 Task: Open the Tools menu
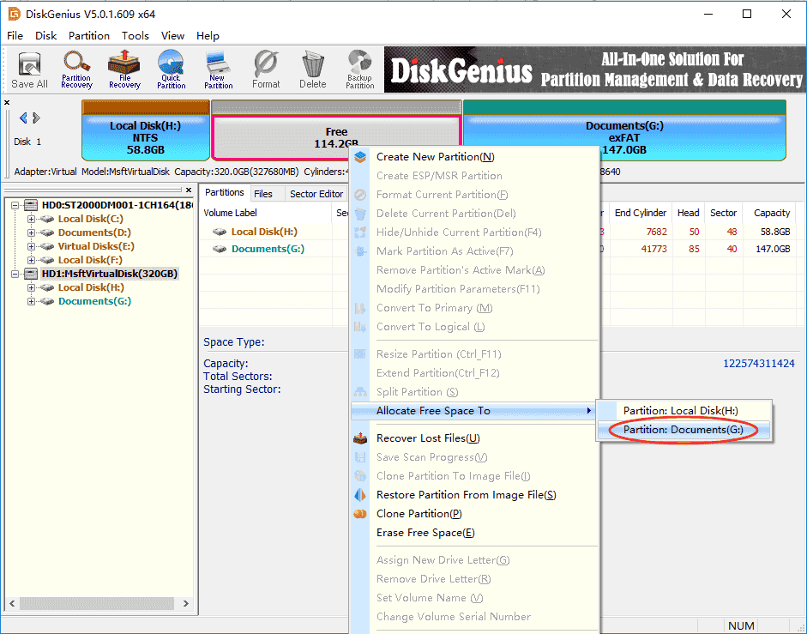pos(136,35)
